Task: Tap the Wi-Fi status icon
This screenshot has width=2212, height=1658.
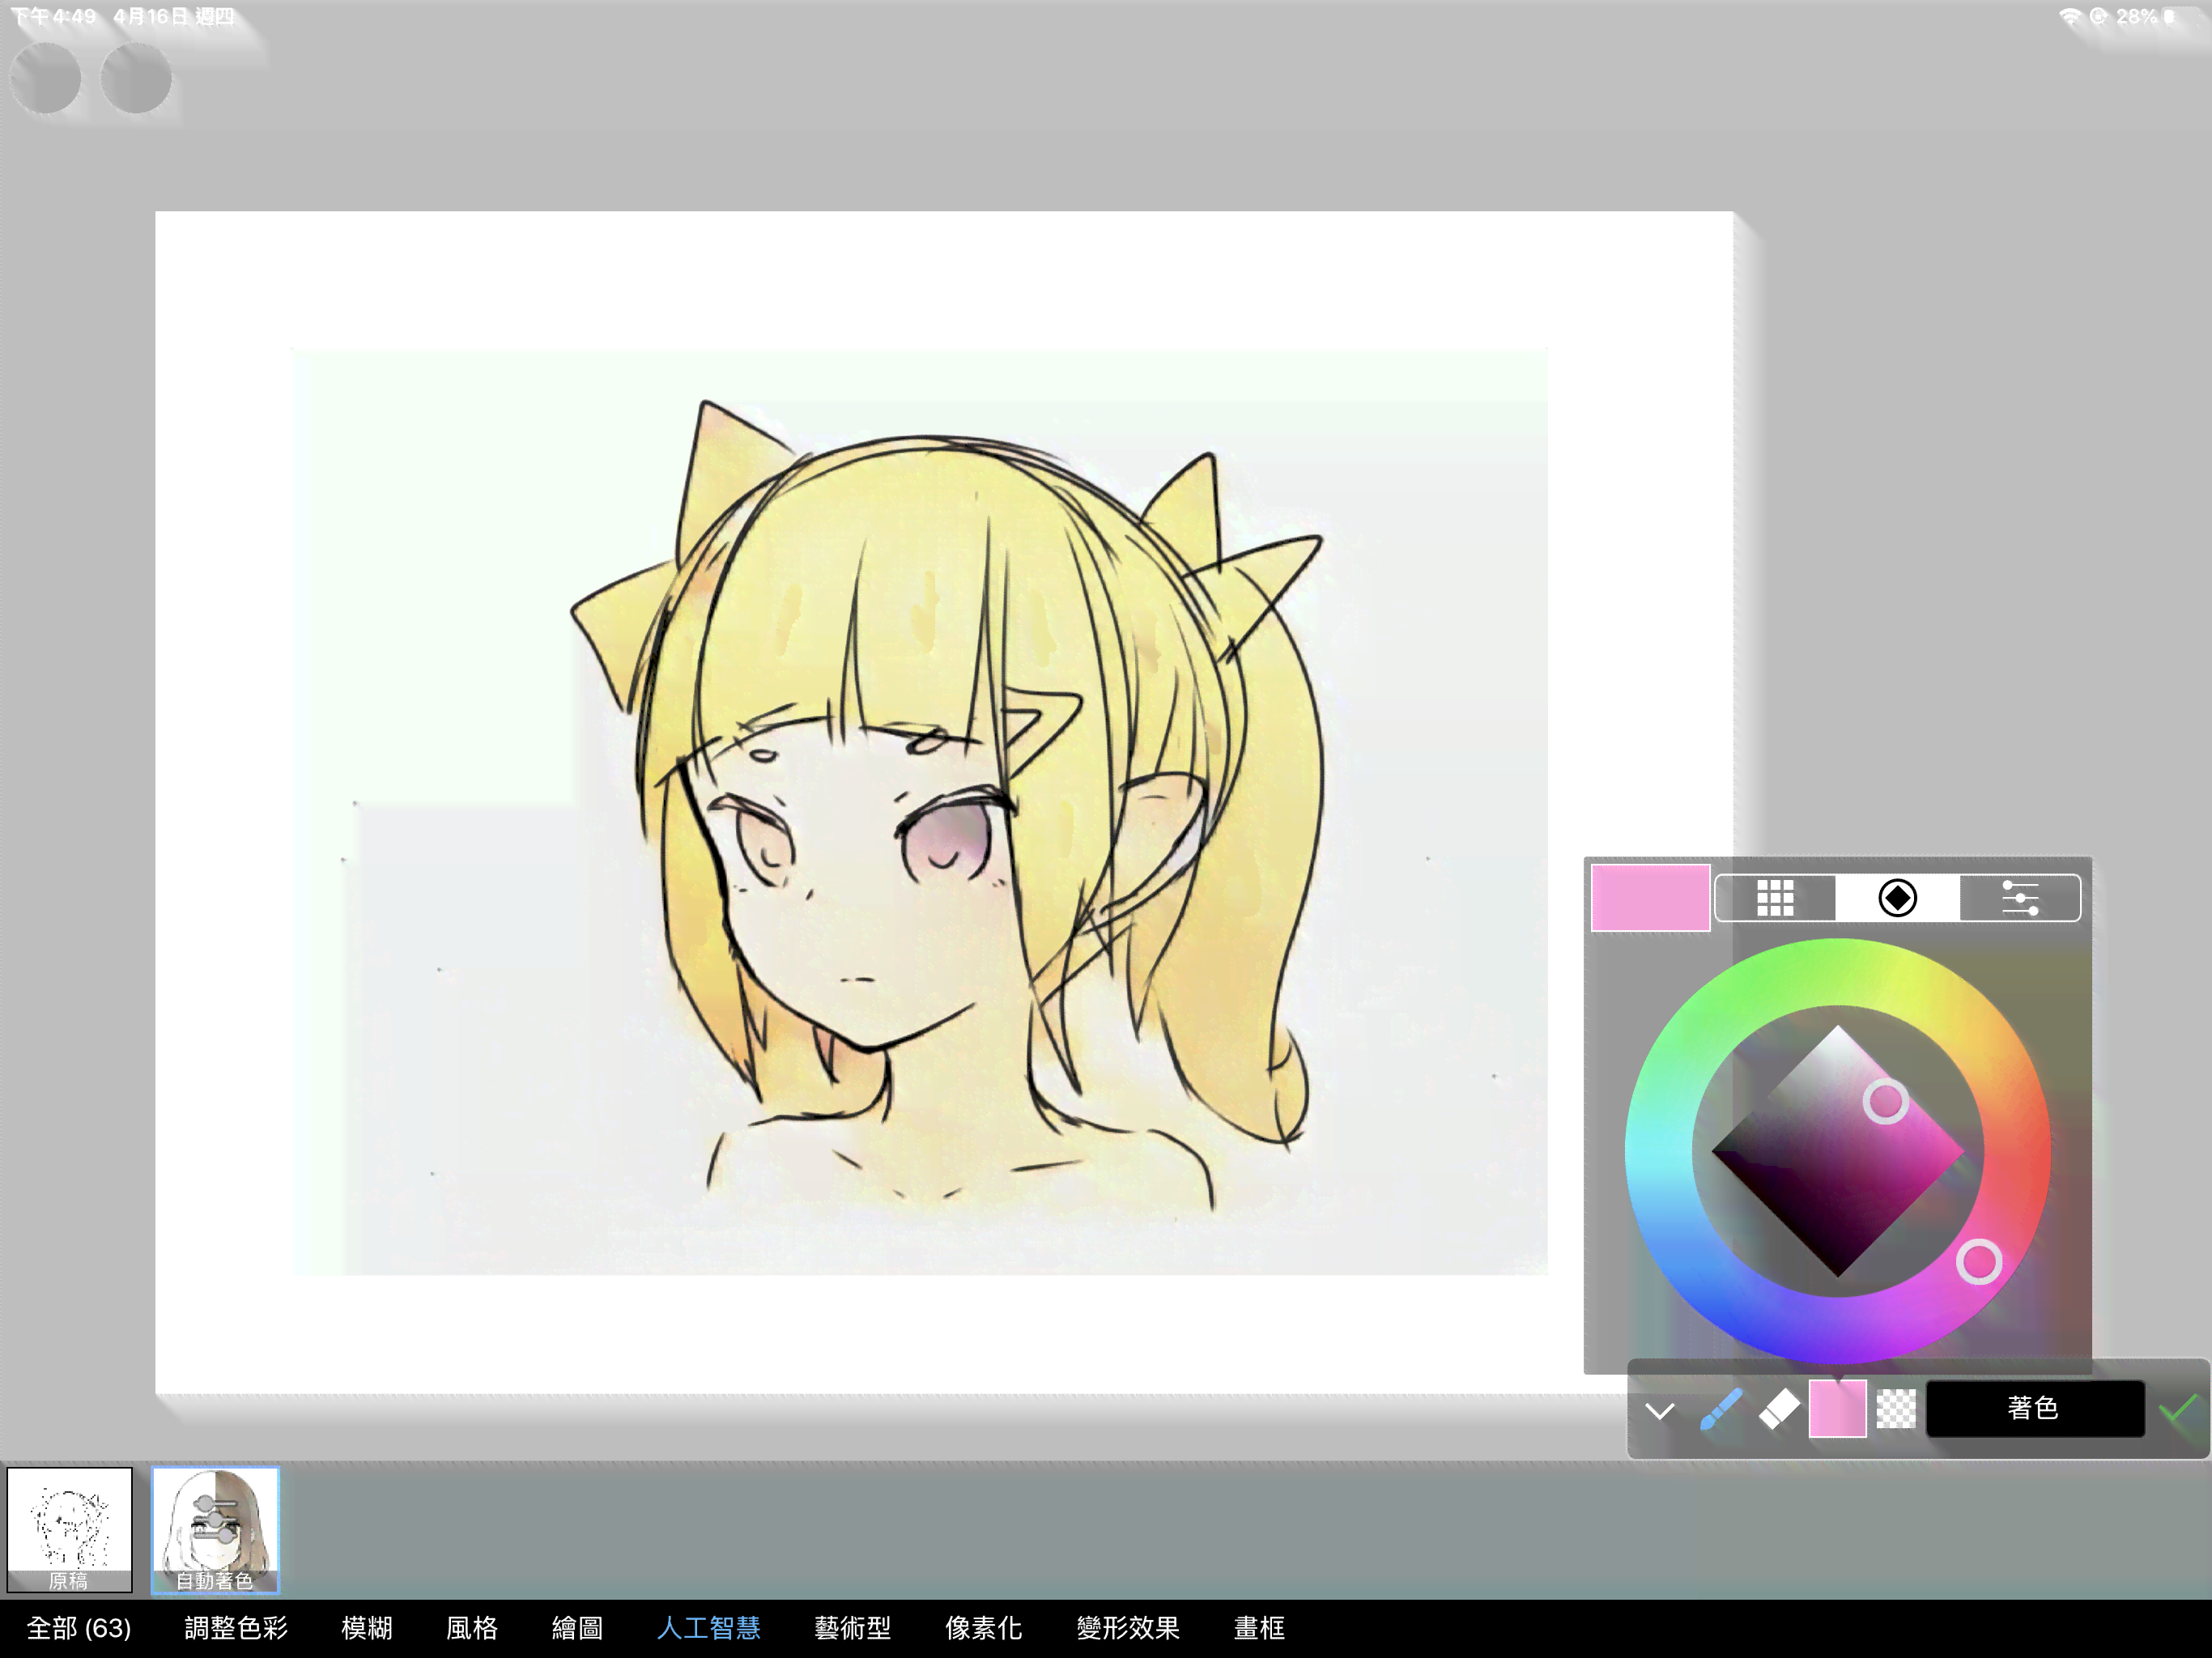Action: [x=2070, y=16]
